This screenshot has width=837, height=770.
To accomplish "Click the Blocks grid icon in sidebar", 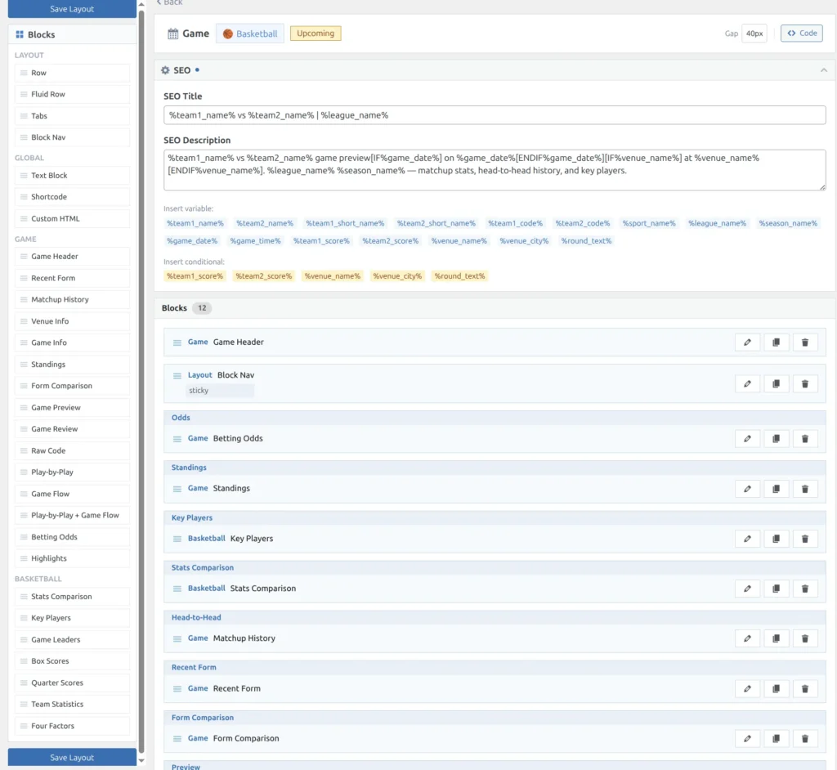I will [20, 34].
